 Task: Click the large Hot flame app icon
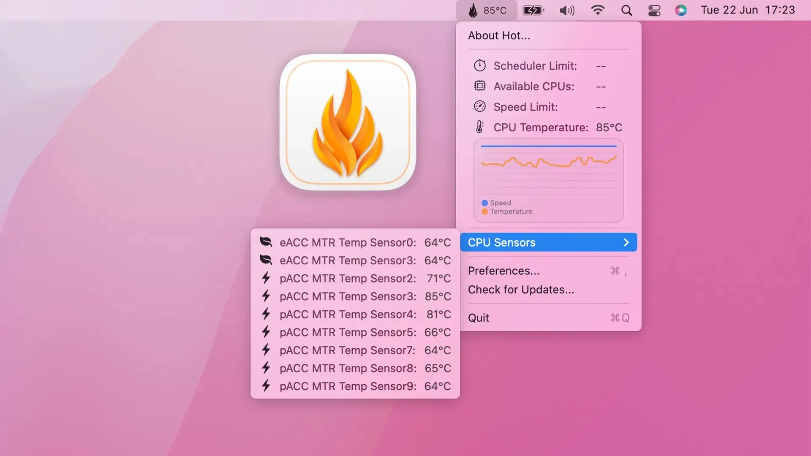pos(348,122)
